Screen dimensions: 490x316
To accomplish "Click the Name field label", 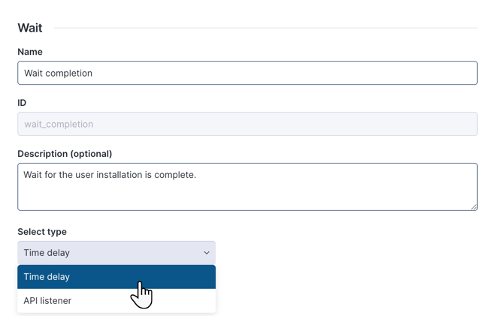I will [x=30, y=52].
